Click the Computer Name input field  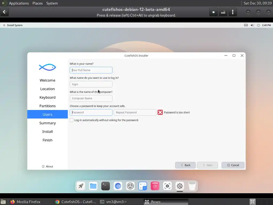point(91,98)
